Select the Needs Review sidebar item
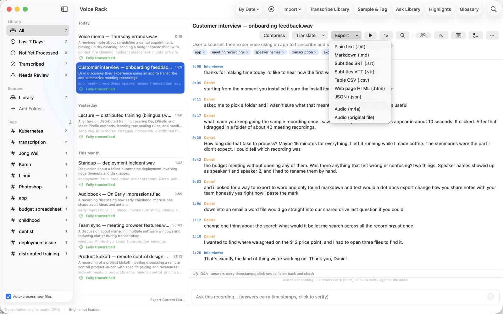Screen dimensions: 503x314 click(38, 75)
